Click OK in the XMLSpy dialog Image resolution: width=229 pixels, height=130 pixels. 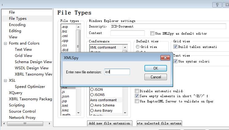pos(156,68)
